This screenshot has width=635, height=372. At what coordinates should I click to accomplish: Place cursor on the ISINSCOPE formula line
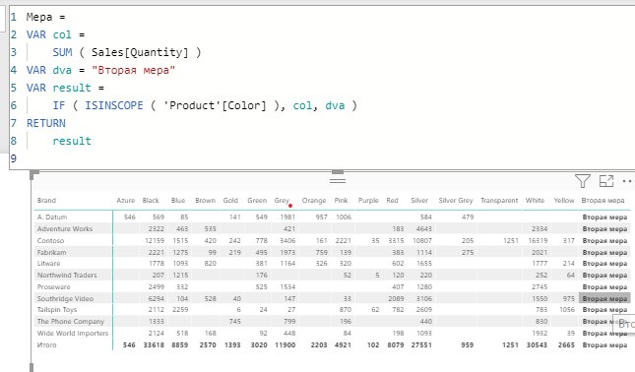(205, 105)
